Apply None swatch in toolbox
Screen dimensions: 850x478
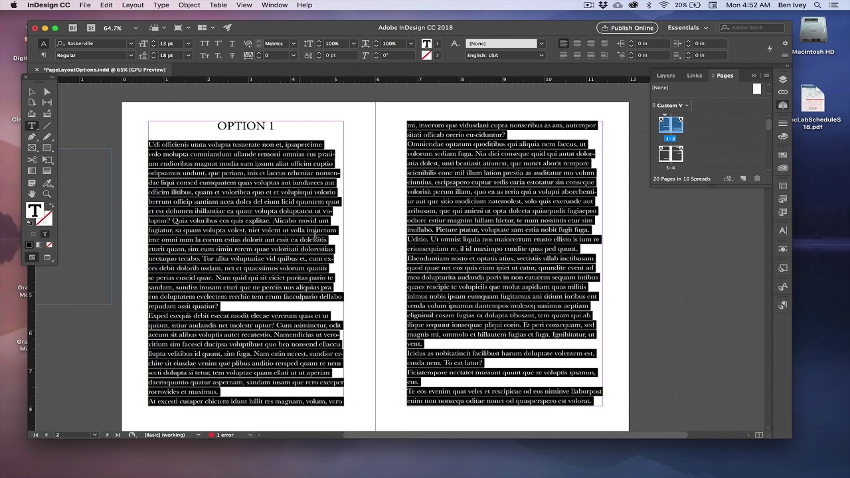tap(49, 245)
